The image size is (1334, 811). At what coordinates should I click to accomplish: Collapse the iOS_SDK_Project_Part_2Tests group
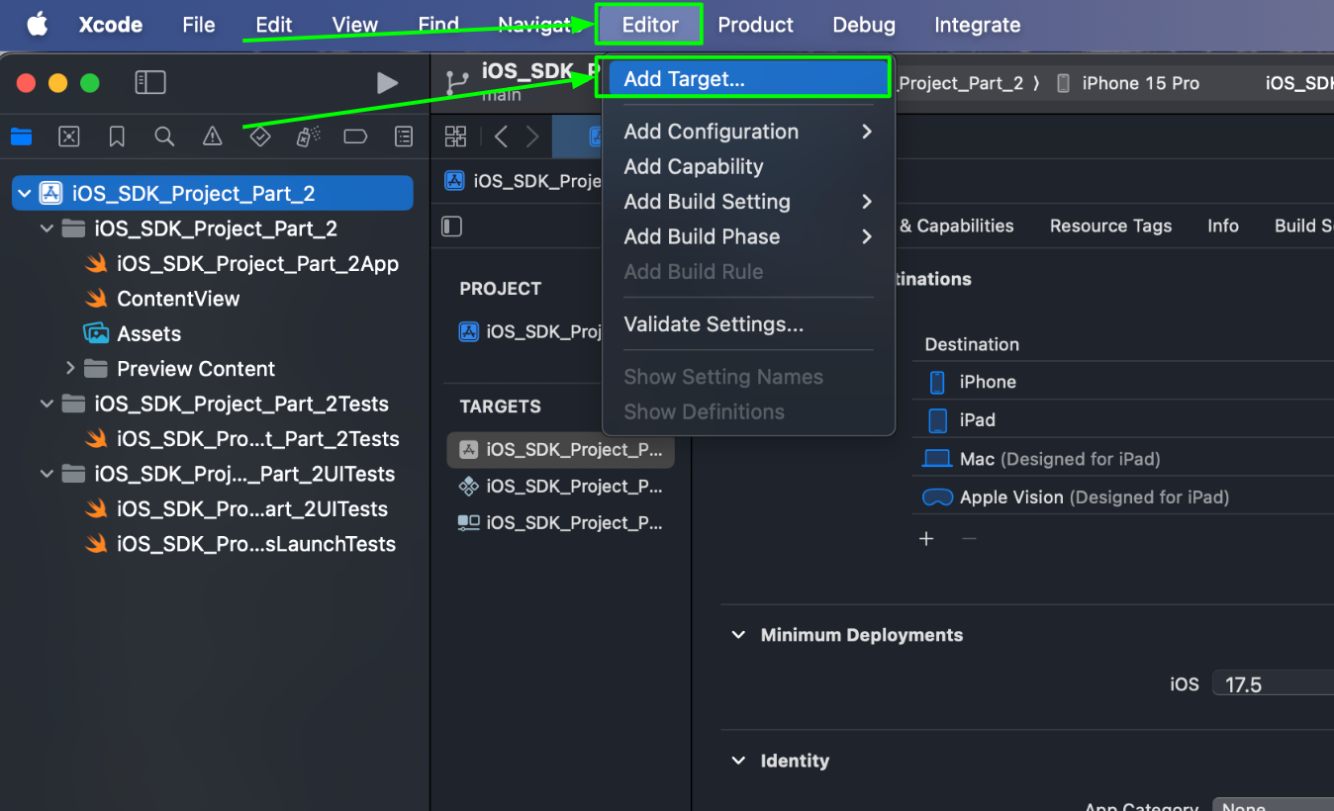click(47, 404)
